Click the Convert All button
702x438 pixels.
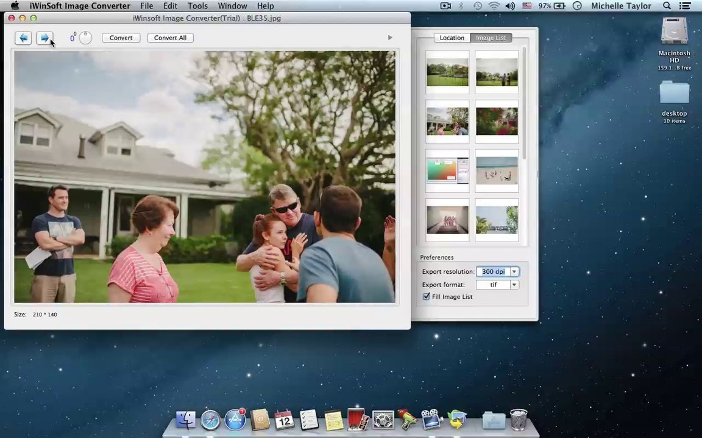click(170, 38)
